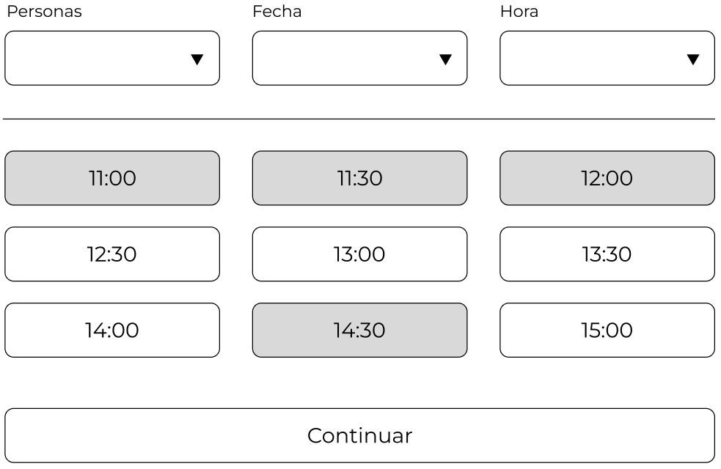Click the Fecha dropdown arrow
721x469 pixels.
446,59
